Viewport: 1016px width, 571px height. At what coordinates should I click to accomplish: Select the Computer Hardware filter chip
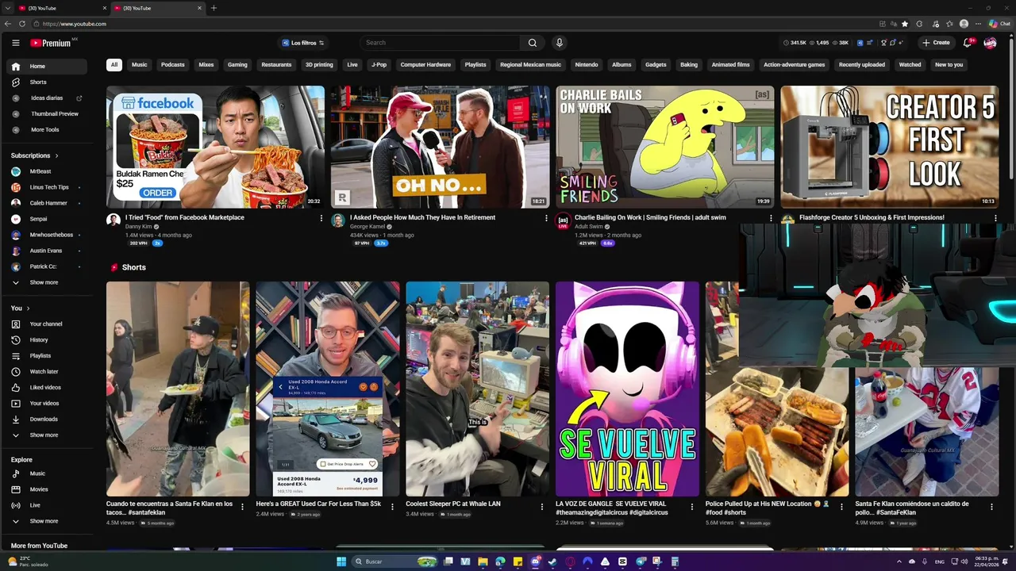click(x=425, y=65)
